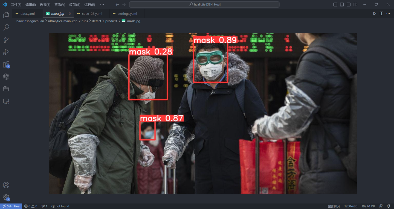This screenshot has height=209, width=394.
Task: Open the Remote Explorer view
Action: (x=6, y=101)
